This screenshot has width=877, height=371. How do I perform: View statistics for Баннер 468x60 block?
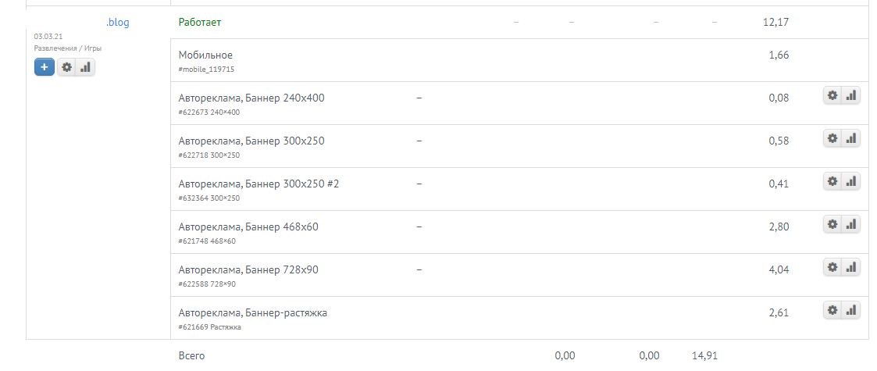click(x=851, y=224)
